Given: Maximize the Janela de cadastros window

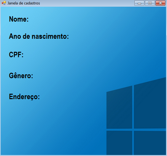Looking at the screenshot, I should point(150,3).
